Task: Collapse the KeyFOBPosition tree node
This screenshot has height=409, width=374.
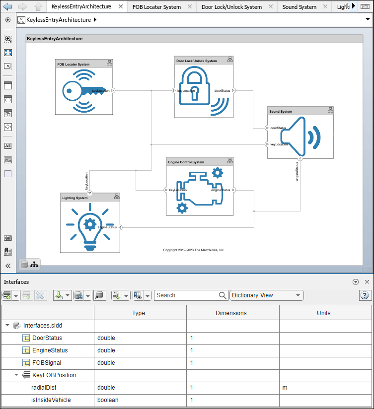Action: 16,375
